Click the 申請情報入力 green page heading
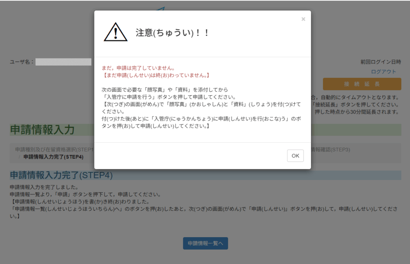This screenshot has width=410, height=264. click(42, 130)
